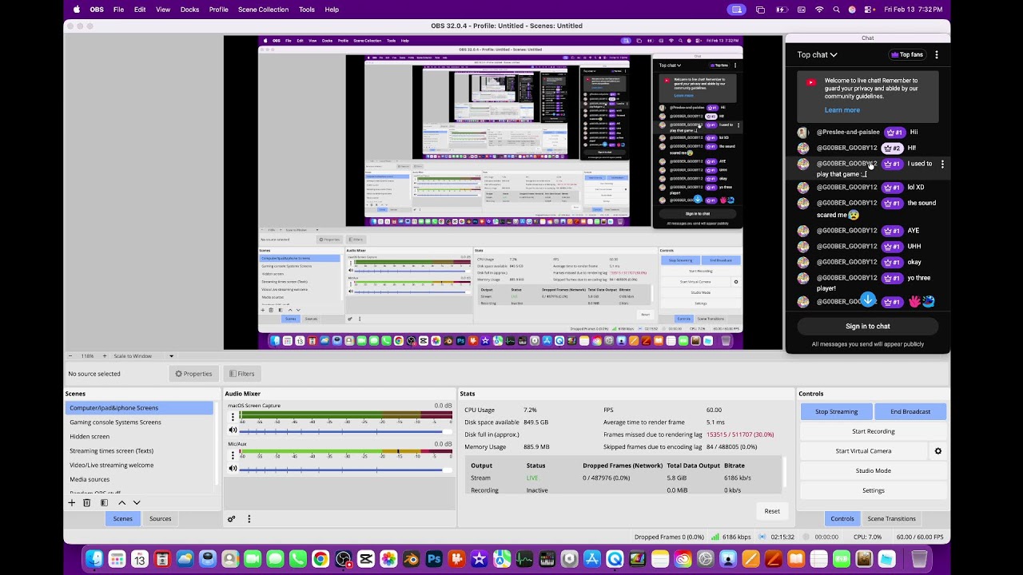Open the View menu
Screen dimensions: 1023x575
tap(163, 10)
